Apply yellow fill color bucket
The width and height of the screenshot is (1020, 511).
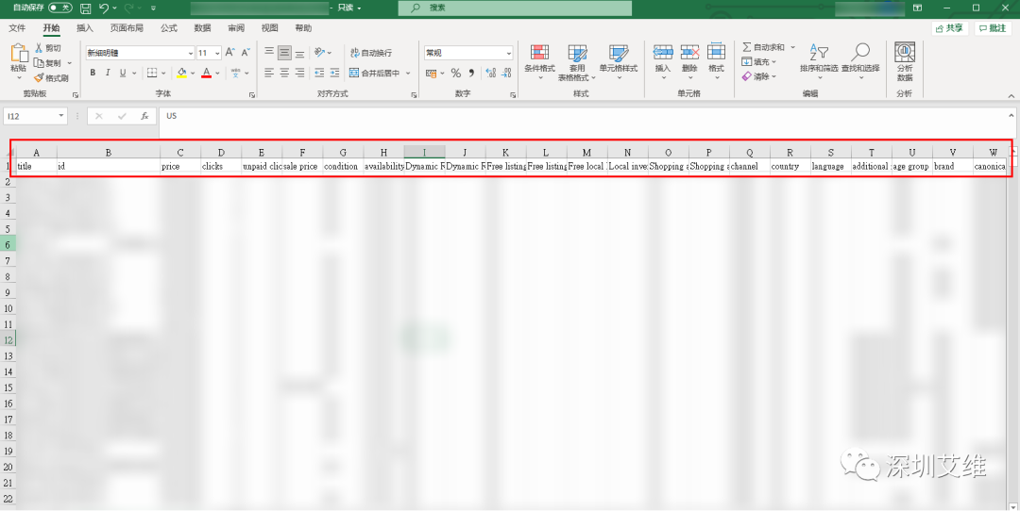click(x=181, y=73)
